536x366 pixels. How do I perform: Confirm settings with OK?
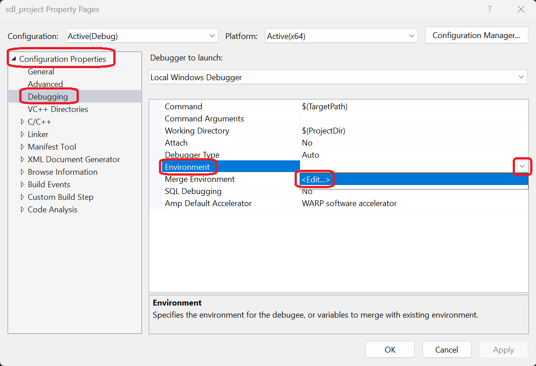click(x=390, y=349)
